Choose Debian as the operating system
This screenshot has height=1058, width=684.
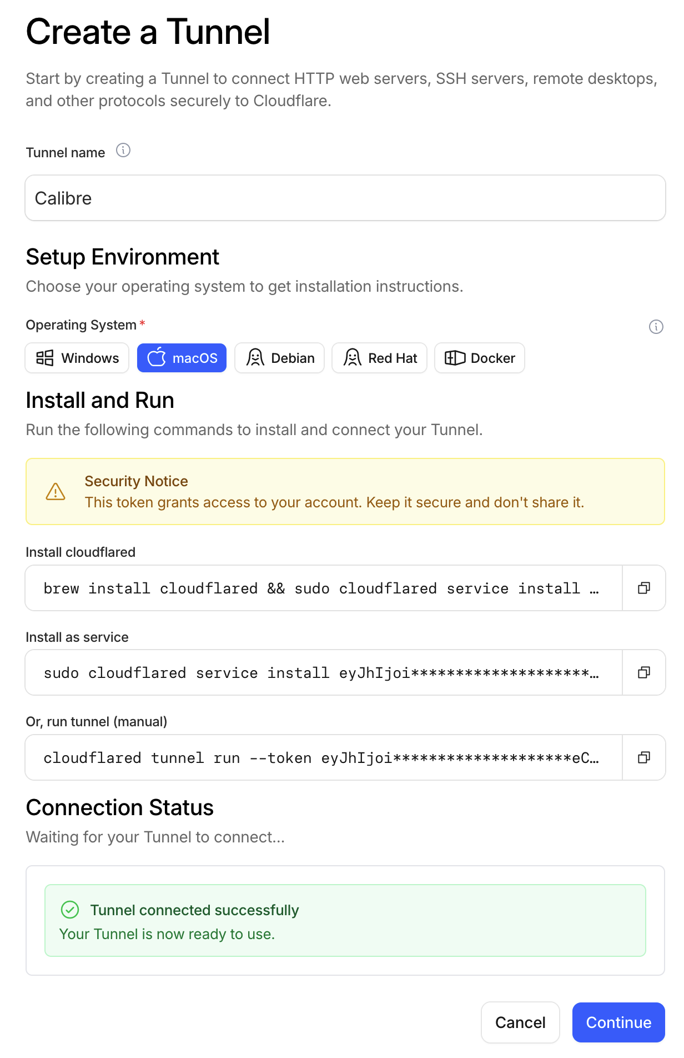point(280,358)
